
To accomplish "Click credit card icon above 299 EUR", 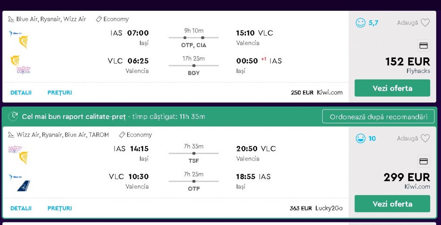I will click(x=423, y=161).
